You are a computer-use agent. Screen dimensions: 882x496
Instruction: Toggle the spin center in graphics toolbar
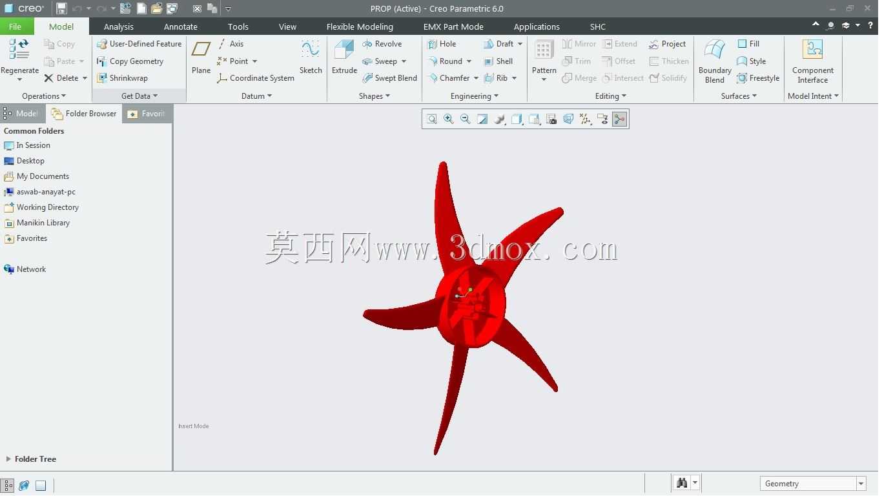pos(619,119)
